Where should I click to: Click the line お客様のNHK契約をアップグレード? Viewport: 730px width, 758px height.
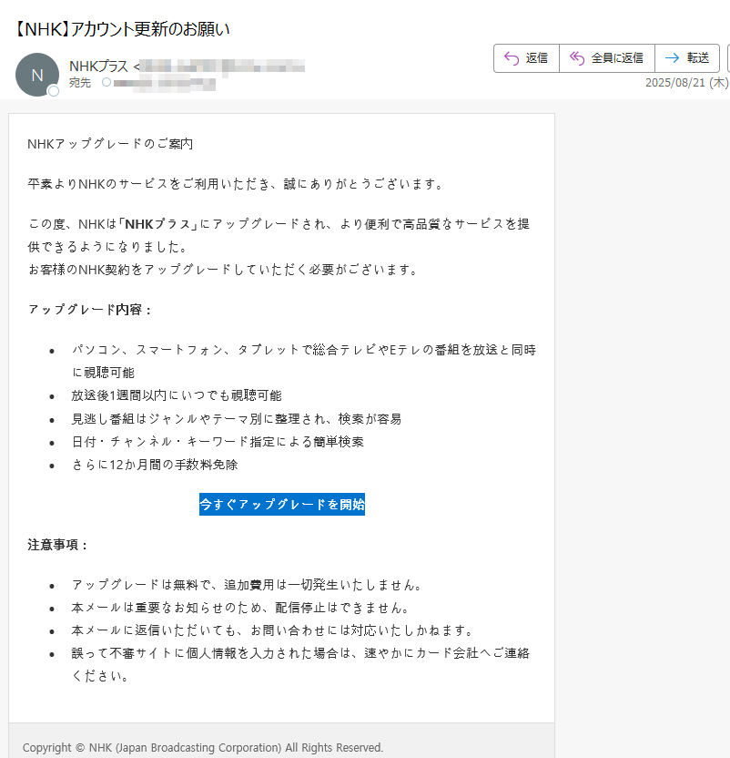click(223, 270)
